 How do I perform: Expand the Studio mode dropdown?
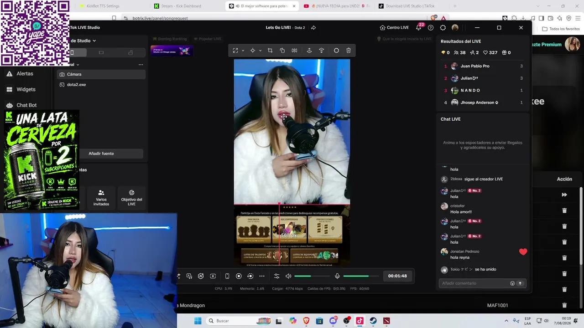point(94,41)
